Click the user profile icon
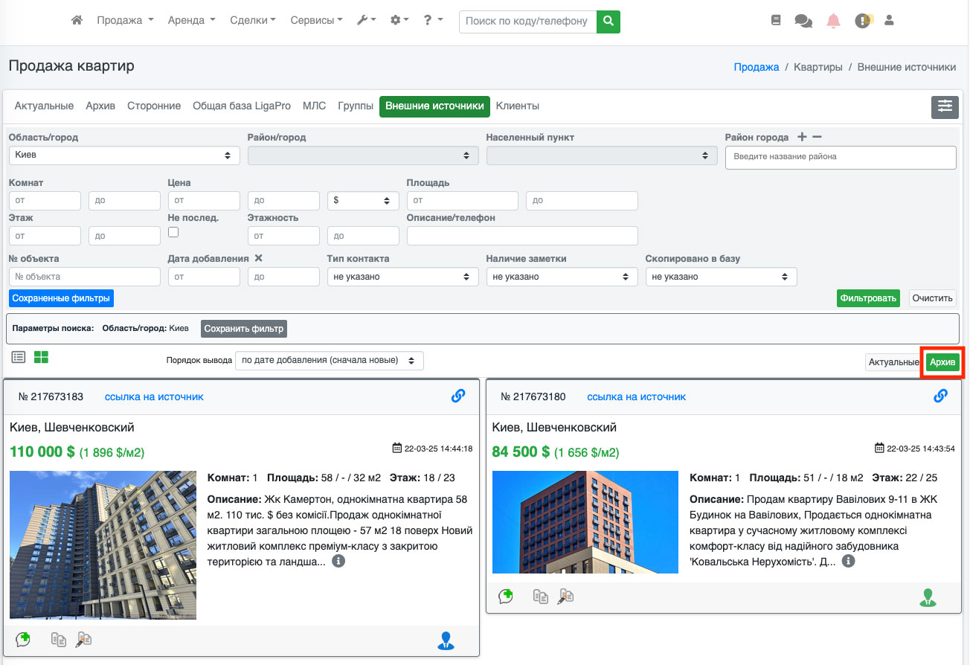The height and width of the screenshot is (665, 970). (889, 21)
